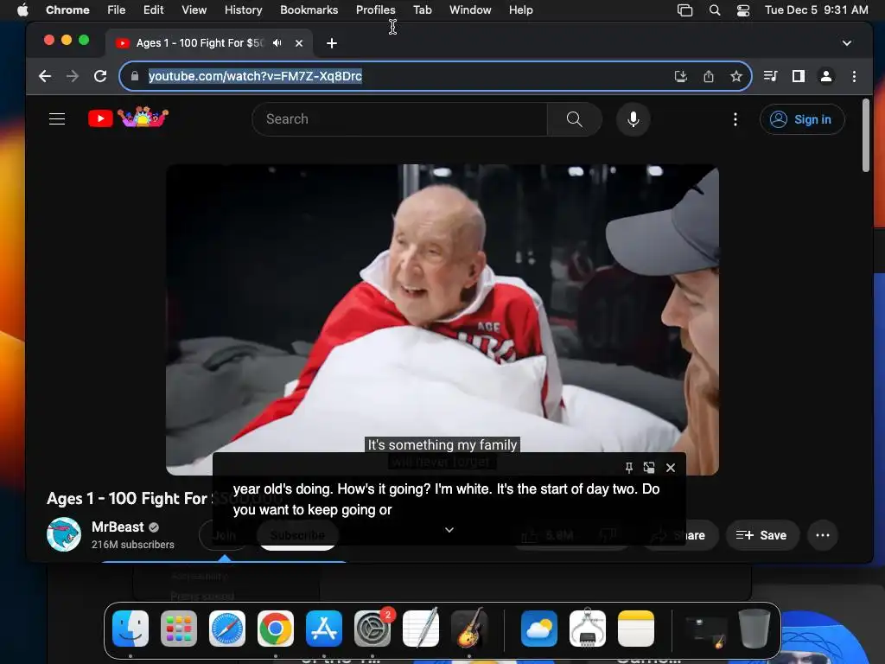The width and height of the screenshot is (885, 664).
Task: Open Control Center in menu bar
Action: click(x=743, y=10)
